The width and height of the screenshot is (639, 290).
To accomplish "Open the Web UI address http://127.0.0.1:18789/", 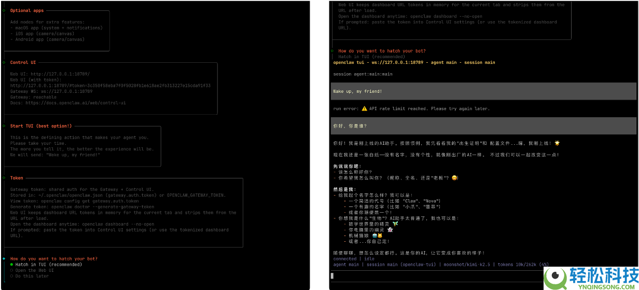I will point(60,74).
